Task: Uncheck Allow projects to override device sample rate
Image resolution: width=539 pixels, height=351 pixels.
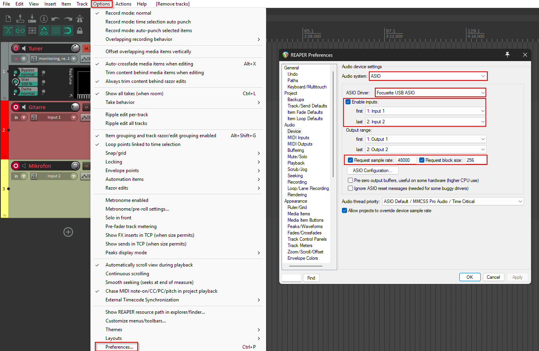Action: [344, 211]
